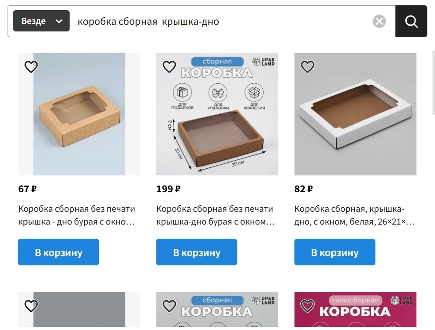Viewport: 435px width, 330px height.
Task: Open title link of 199 ₽ box
Action: point(215,215)
